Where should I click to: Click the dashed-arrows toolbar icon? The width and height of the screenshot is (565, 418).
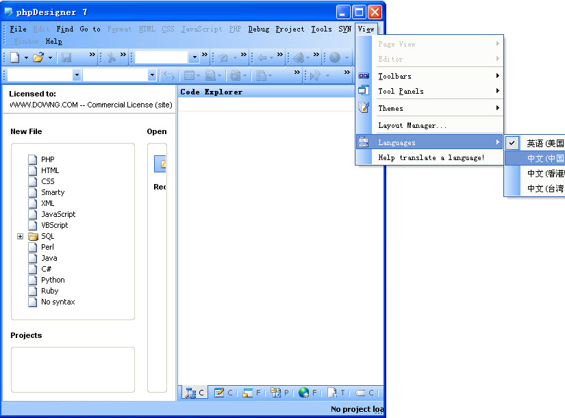[168, 75]
